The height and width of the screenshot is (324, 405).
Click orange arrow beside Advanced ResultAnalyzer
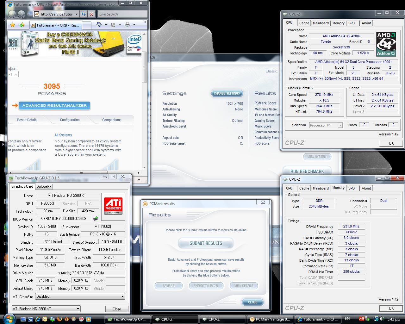(15, 105)
